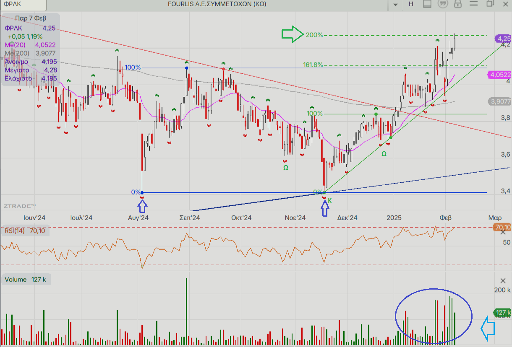Select the H timeframe button
The width and height of the screenshot is (512, 347).
(411, 4)
